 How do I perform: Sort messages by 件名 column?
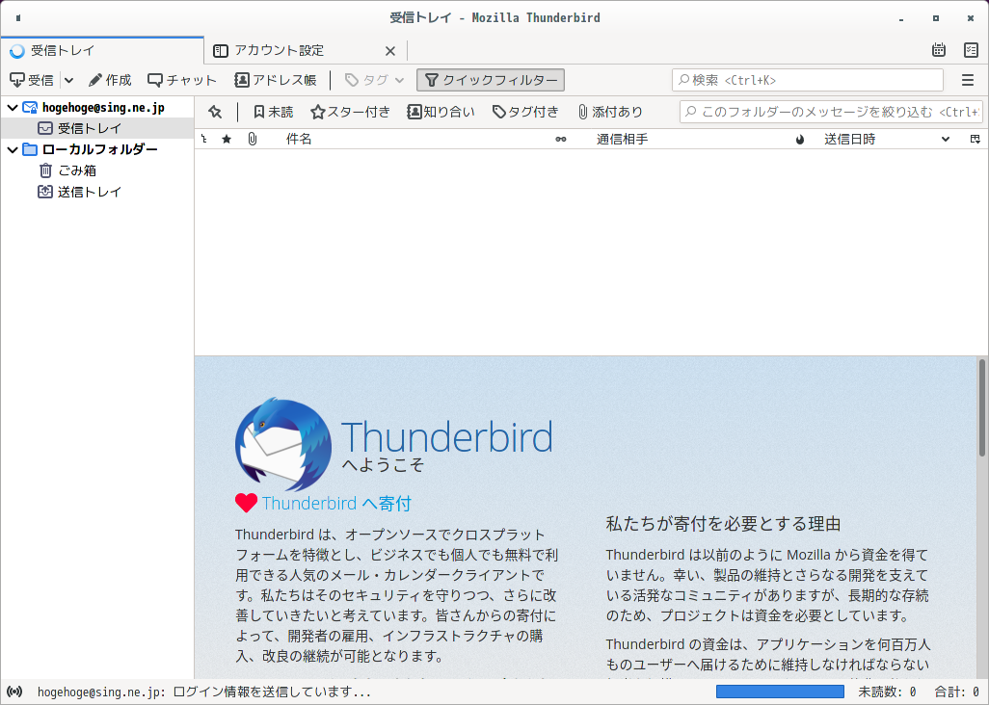coord(299,140)
